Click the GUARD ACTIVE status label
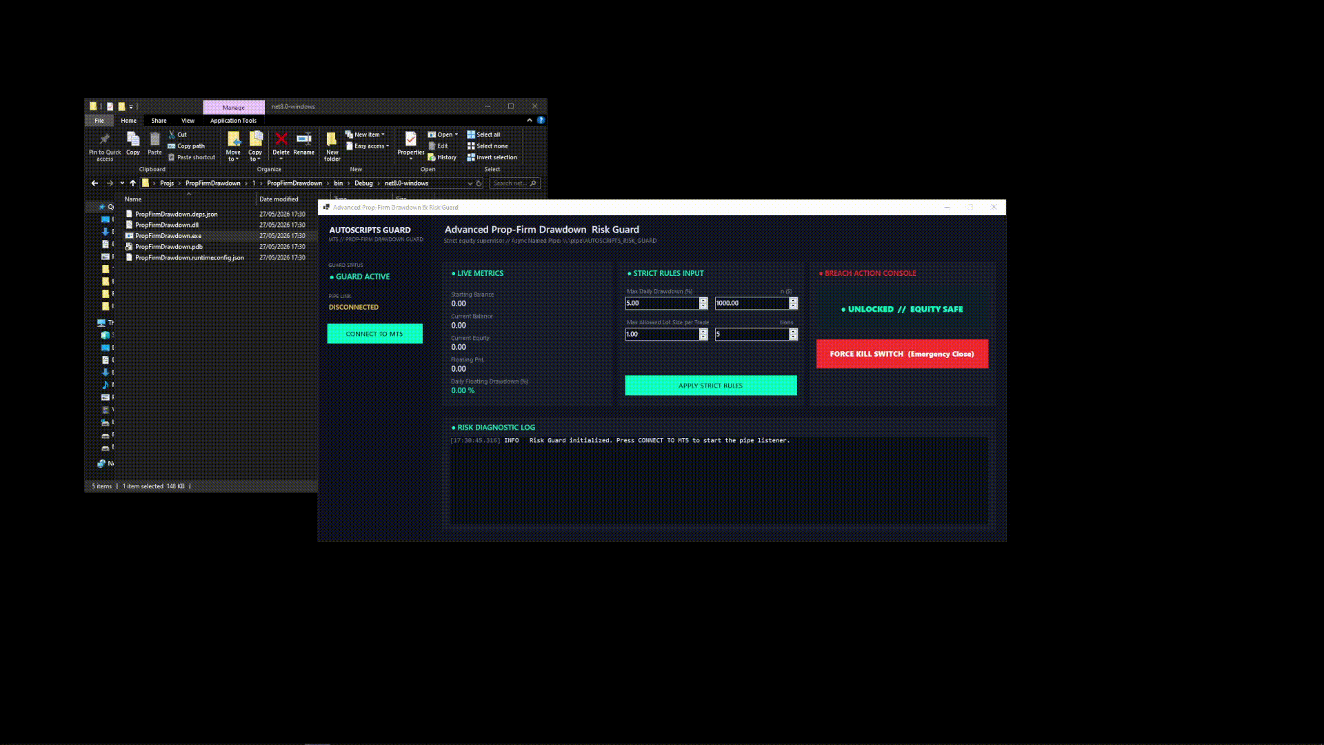1324x745 pixels. click(359, 277)
